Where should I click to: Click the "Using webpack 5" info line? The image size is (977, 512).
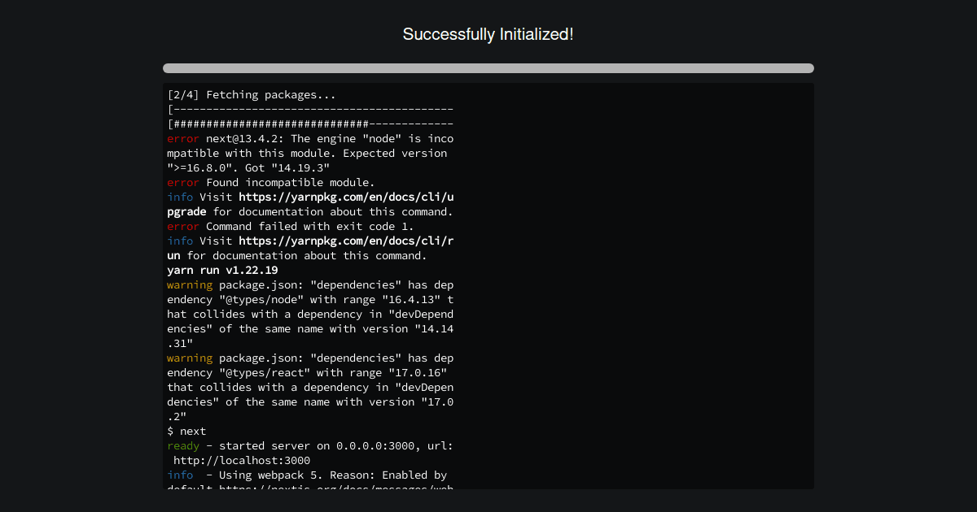(326, 475)
